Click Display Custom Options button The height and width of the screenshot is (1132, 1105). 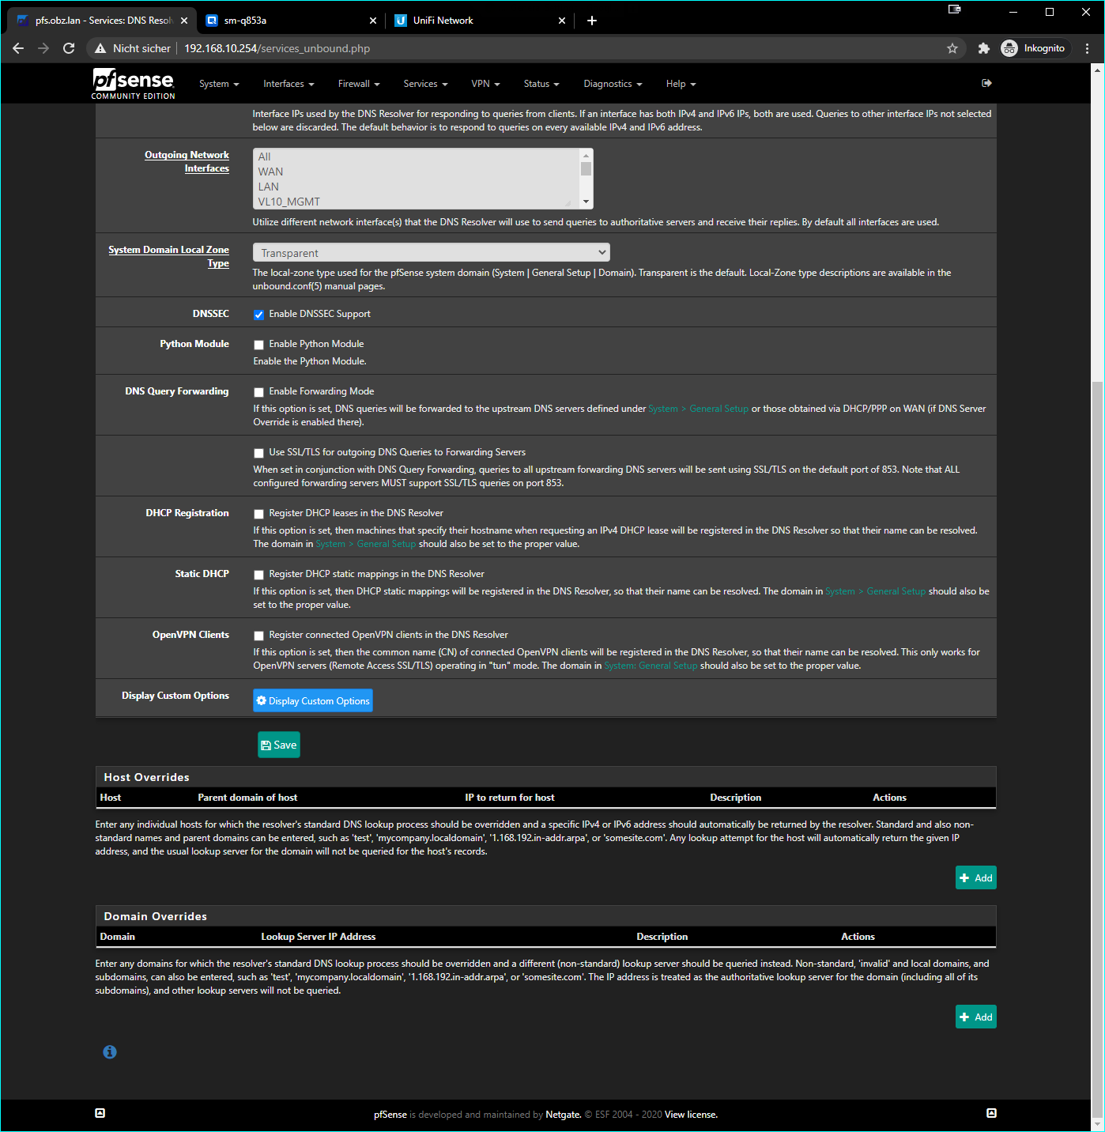[313, 700]
